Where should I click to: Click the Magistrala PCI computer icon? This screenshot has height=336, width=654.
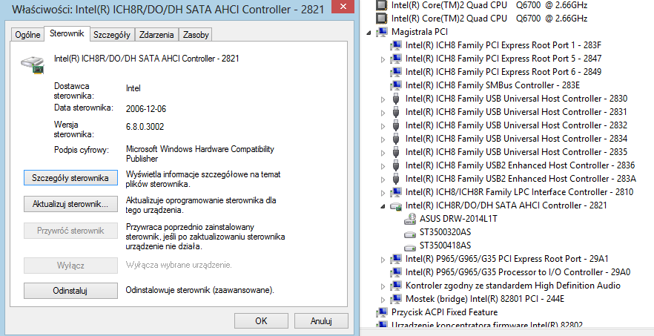click(x=382, y=32)
